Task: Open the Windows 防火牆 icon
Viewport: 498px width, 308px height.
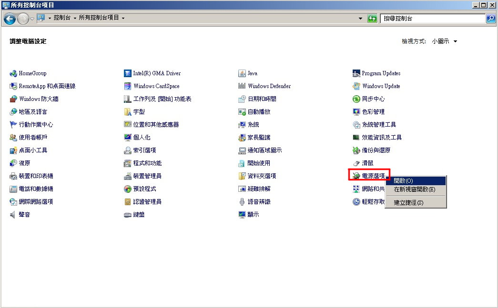Action: (x=13, y=99)
